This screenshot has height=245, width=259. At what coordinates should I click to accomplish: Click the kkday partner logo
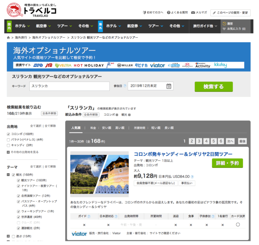click(220, 65)
